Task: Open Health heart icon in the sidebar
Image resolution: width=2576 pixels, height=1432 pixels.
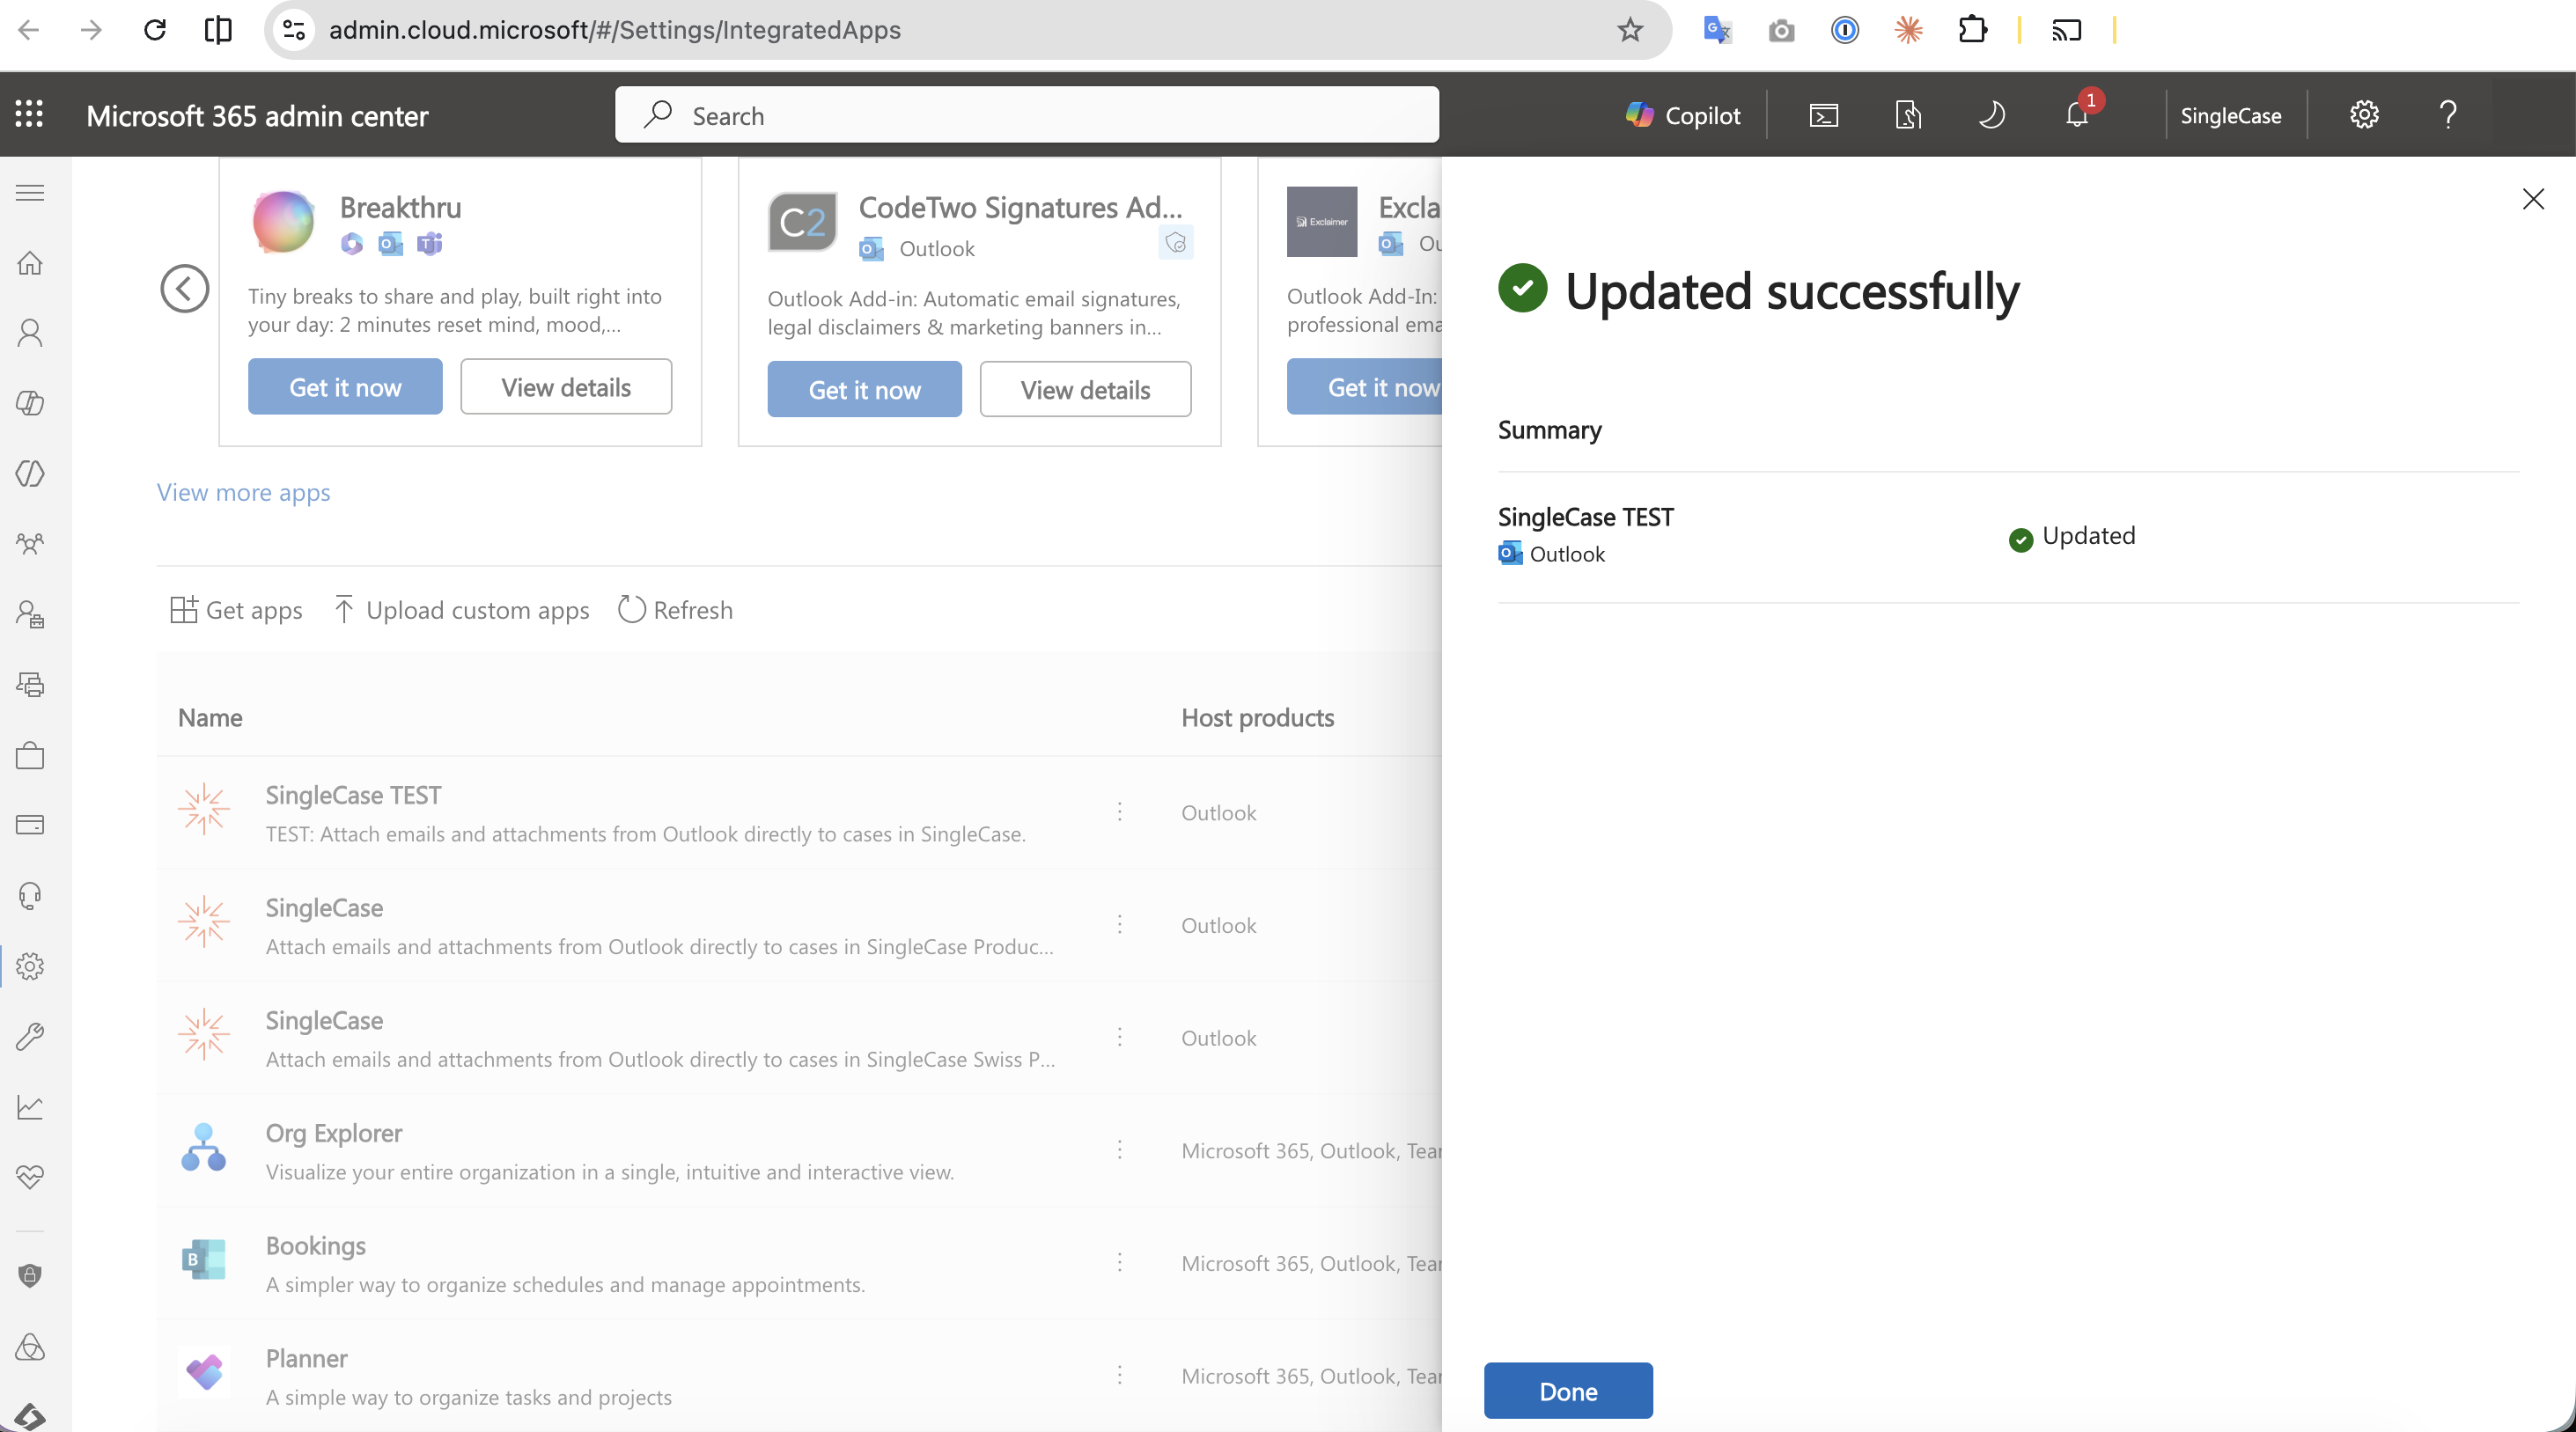Action: 30,1177
